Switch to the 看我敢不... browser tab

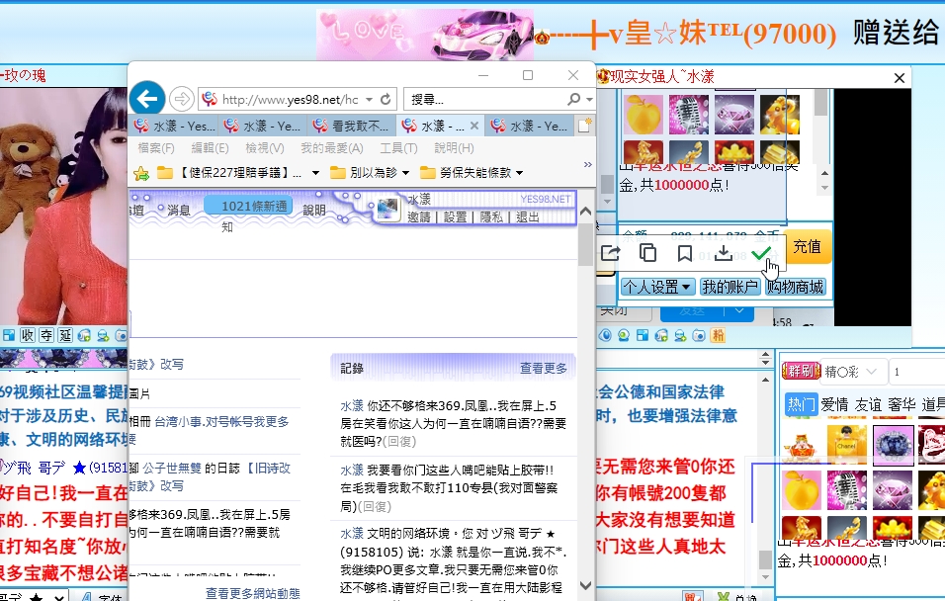click(352, 126)
